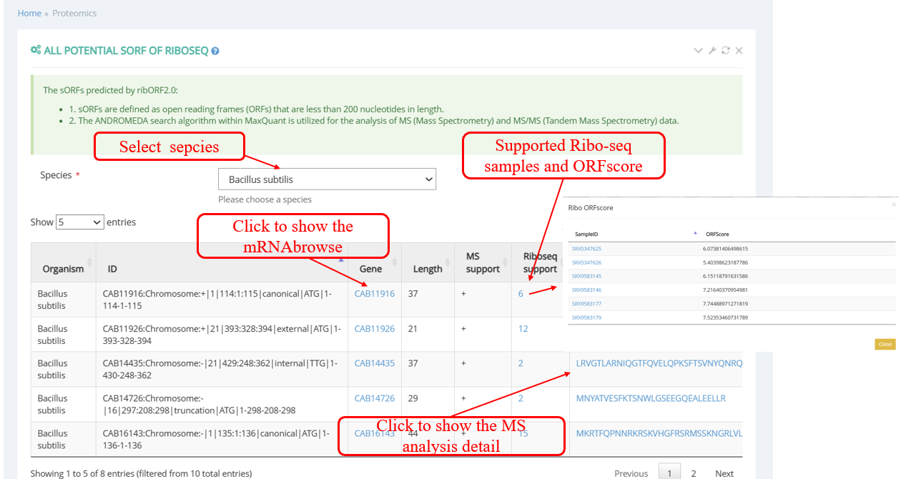Dismiss panel with the X icon
The width and height of the screenshot is (901, 479).
click(x=739, y=51)
